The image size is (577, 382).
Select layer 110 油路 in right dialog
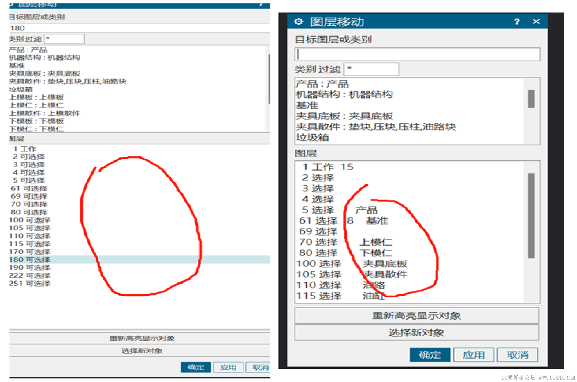(x=341, y=285)
